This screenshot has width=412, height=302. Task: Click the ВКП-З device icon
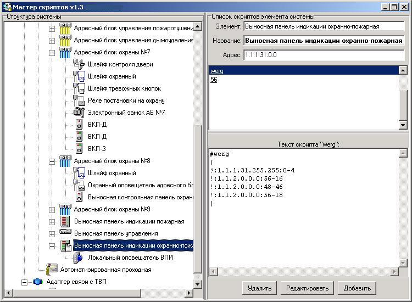pos(79,149)
